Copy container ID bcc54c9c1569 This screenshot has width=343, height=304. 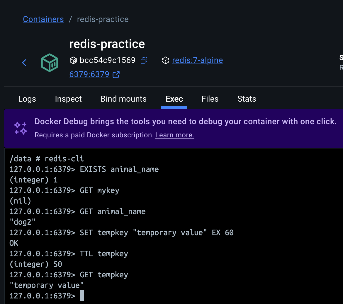click(144, 60)
